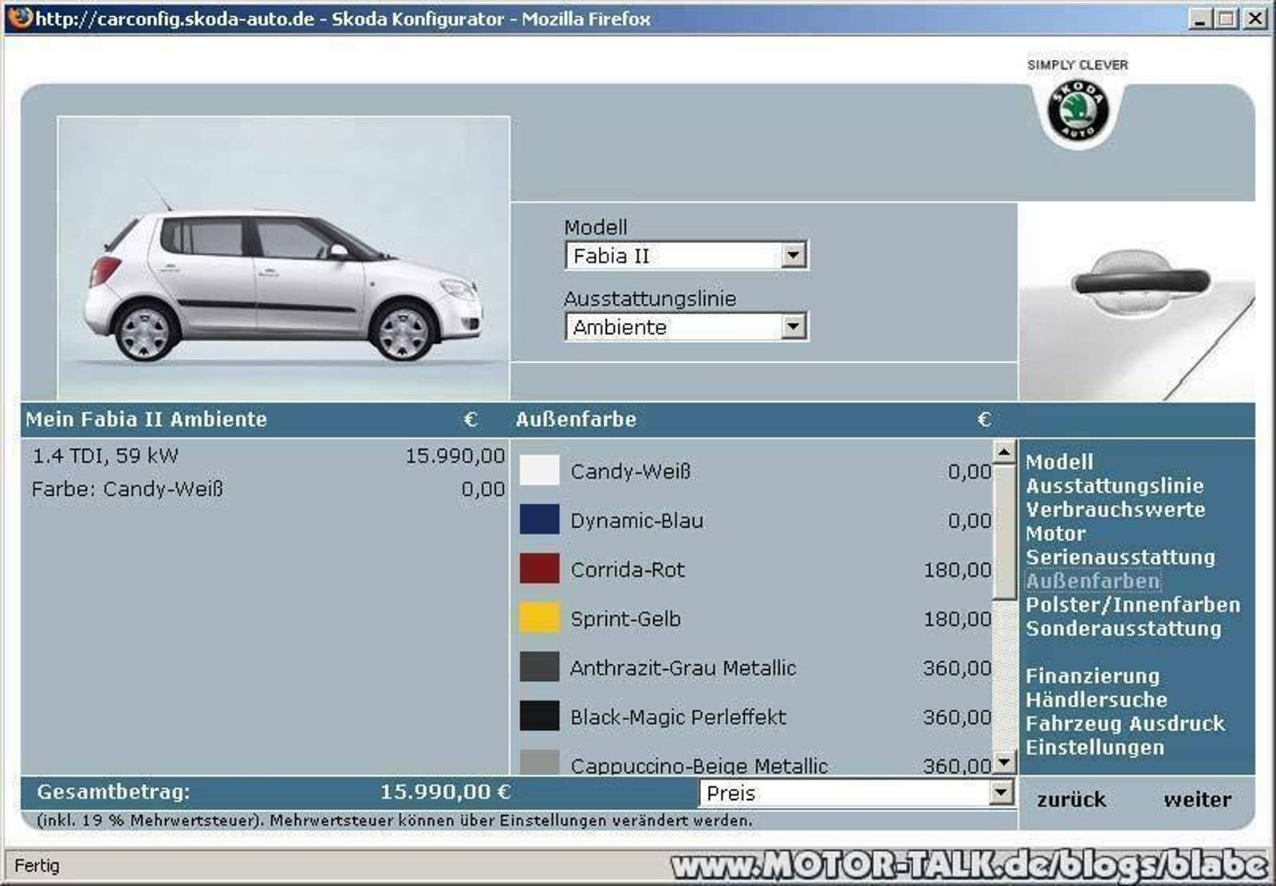Open the Sonderausstattung section
1276x886 pixels.
[x=1123, y=628]
